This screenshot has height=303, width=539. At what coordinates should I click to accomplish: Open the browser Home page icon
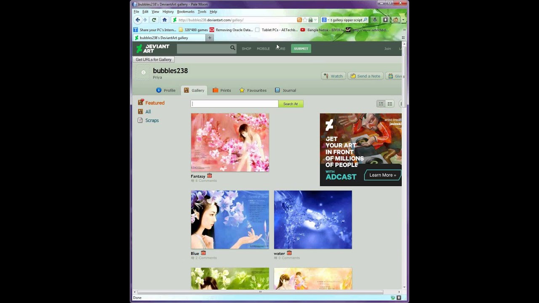coord(165,20)
